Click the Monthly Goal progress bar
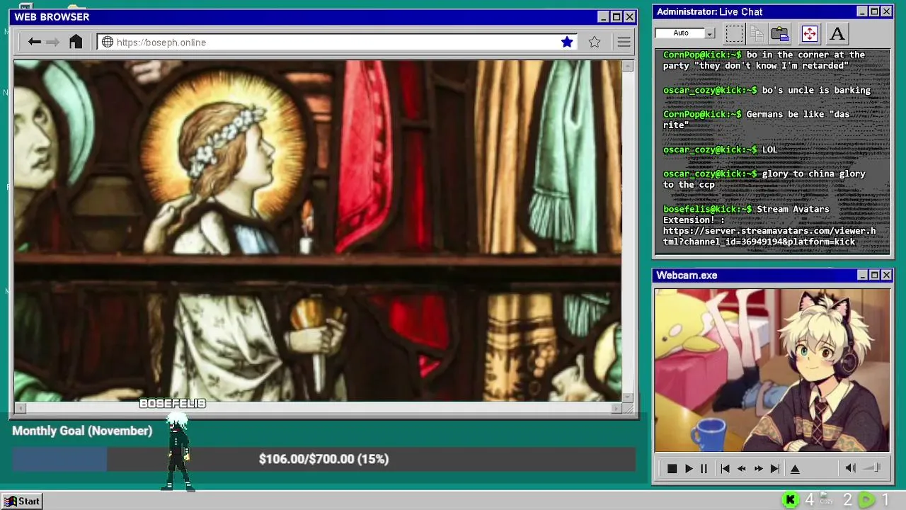906x510 pixels. pyautogui.click(x=323, y=459)
